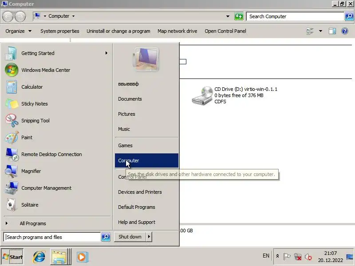
Task: Click Uninstall or change a program
Action: pos(118,31)
